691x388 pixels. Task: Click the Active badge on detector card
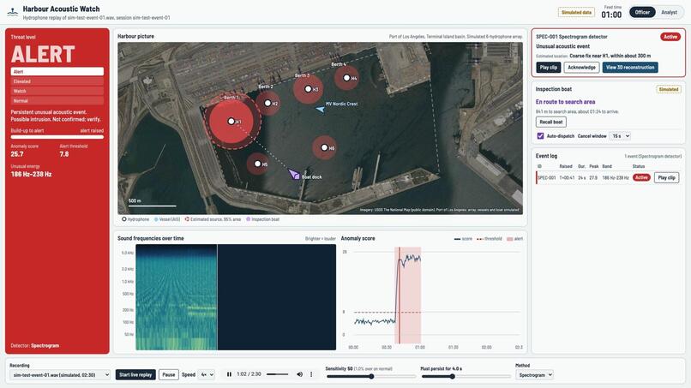670,37
